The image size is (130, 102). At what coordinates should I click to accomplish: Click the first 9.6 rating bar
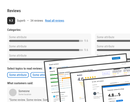46,41
